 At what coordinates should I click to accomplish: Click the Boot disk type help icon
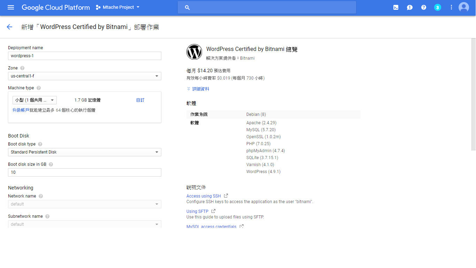pos(40,144)
